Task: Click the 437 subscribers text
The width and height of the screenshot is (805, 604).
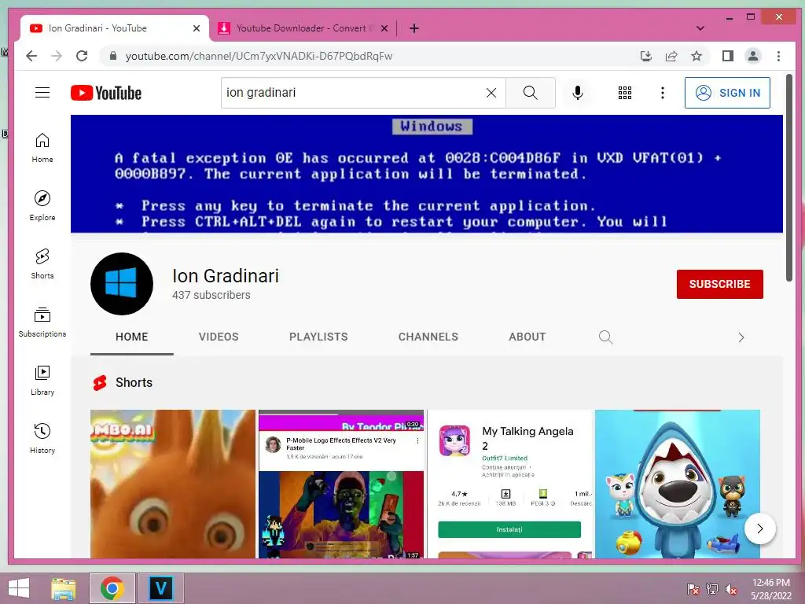Action: pos(211,296)
